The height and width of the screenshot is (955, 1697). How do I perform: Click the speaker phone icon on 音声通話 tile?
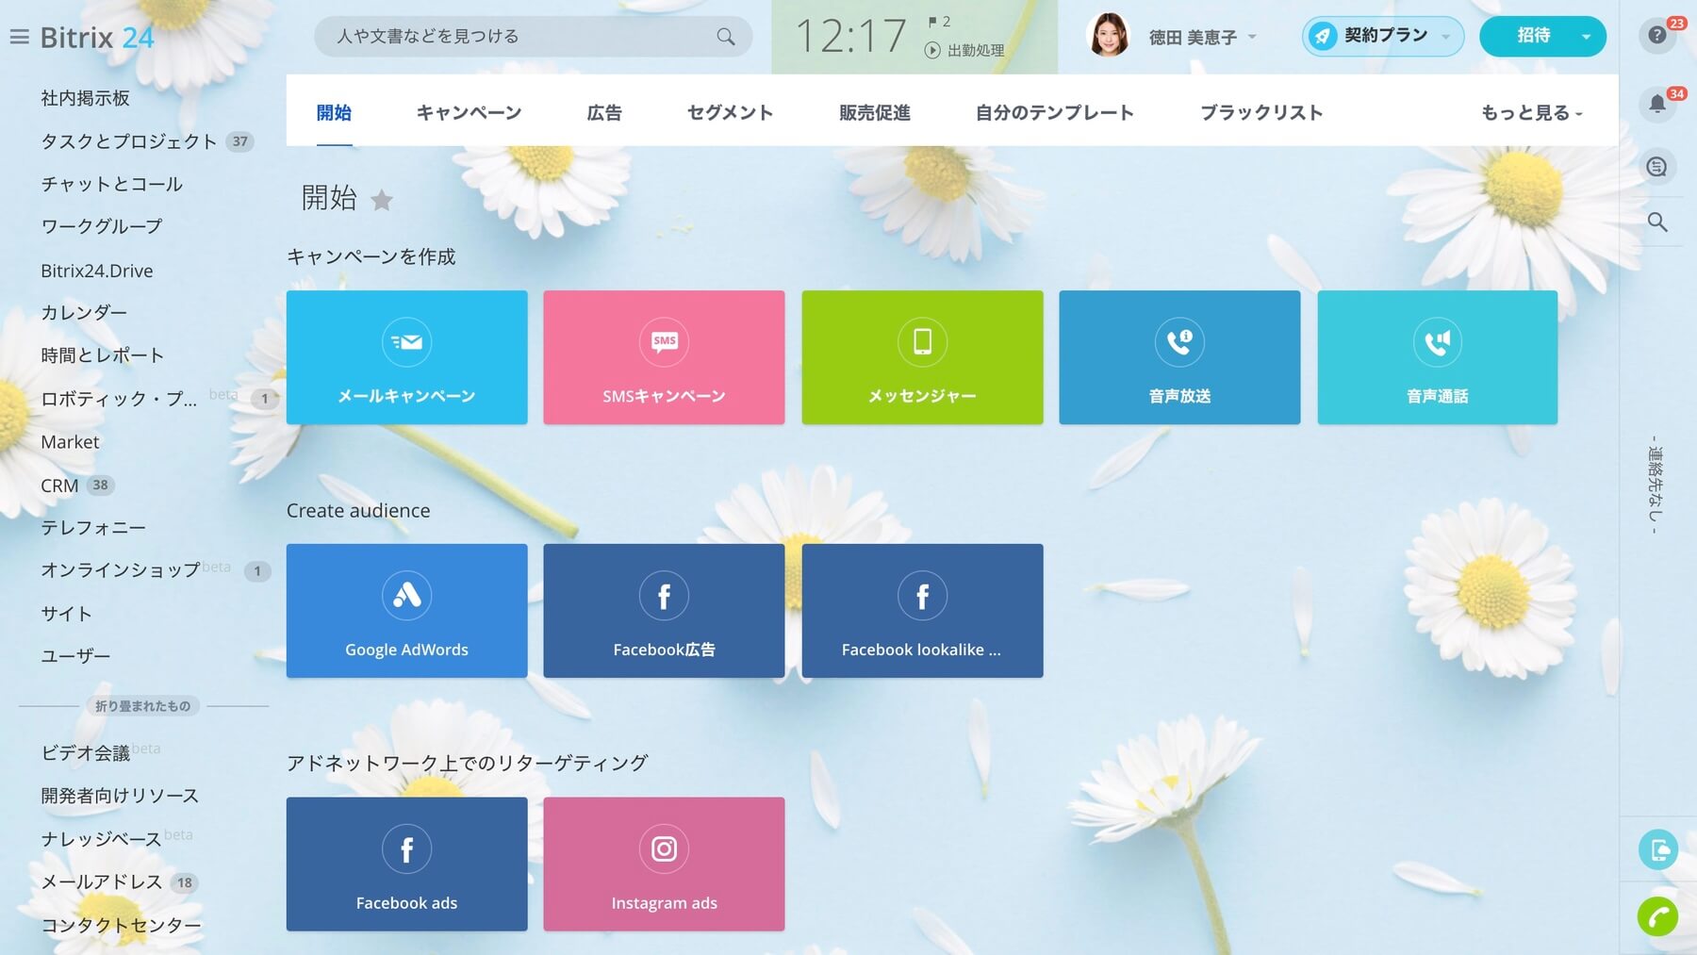[1437, 342]
